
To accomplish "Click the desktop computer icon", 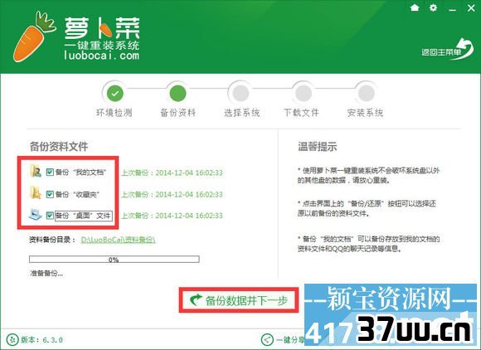I will [x=36, y=215].
